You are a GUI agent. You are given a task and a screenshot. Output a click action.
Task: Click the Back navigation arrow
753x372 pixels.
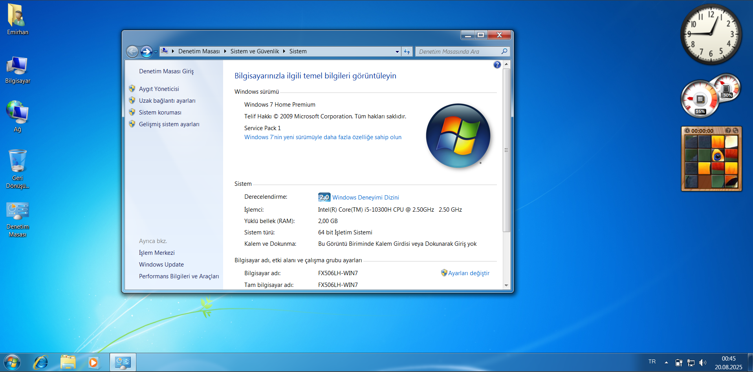(x=133, y=51)
